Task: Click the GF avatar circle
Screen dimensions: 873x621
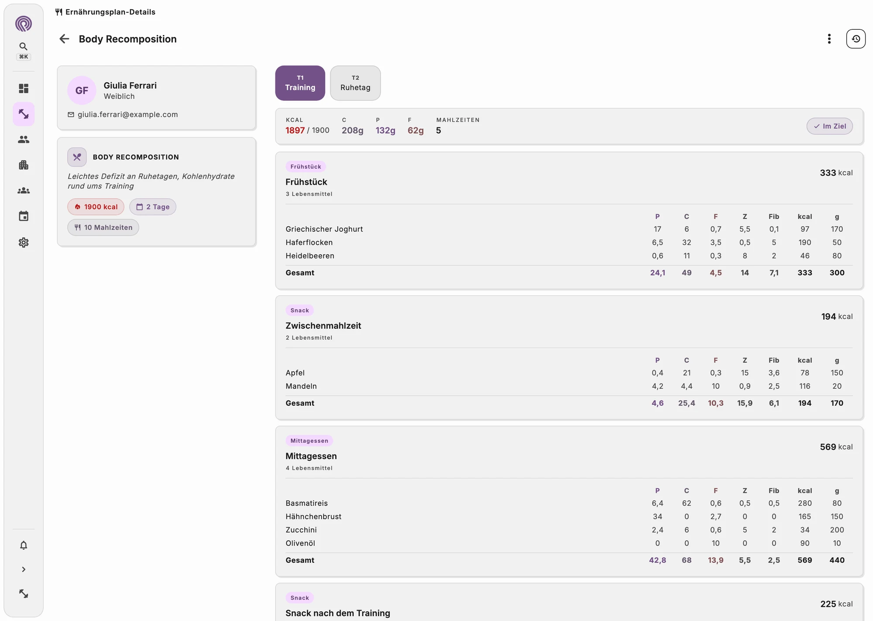Action: [x=82, y=90]
